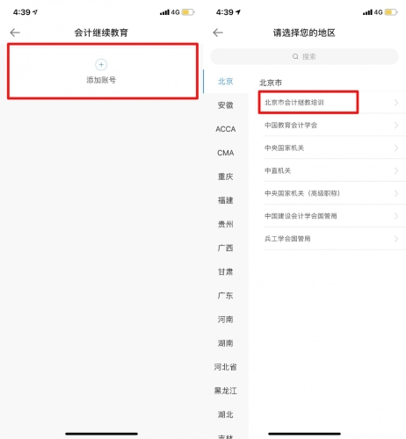406x439 pixels.
Task: Tap chevron on 兵工学会国管局 row
Action: (396, 239)
